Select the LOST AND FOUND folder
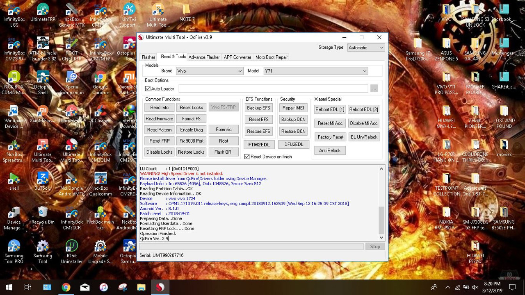Screen dimensions: 525x295 click(504, 117)
